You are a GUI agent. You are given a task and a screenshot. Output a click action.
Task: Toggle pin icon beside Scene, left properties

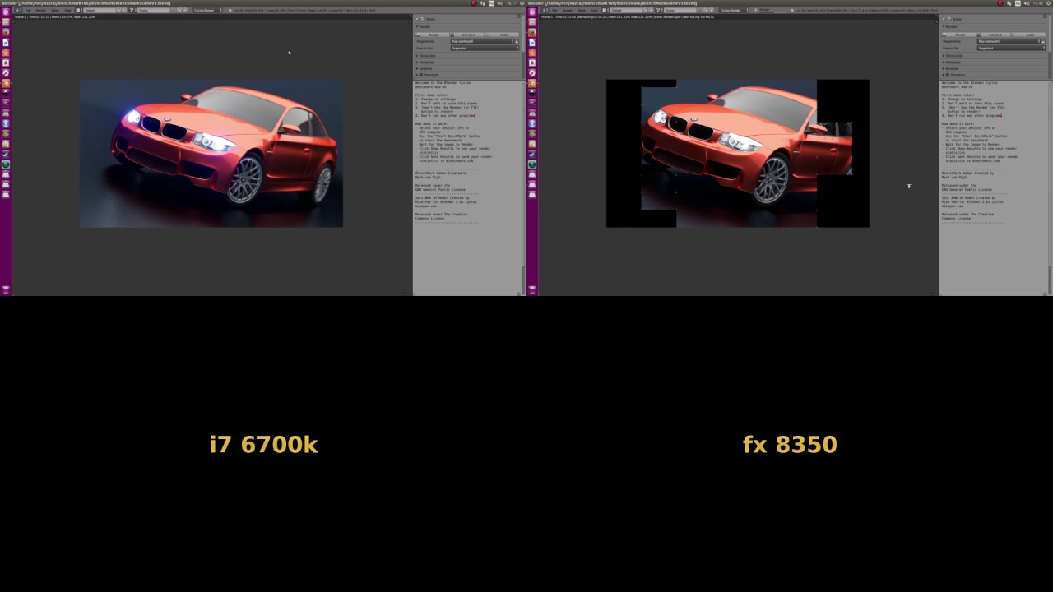[x=417, y=19]
